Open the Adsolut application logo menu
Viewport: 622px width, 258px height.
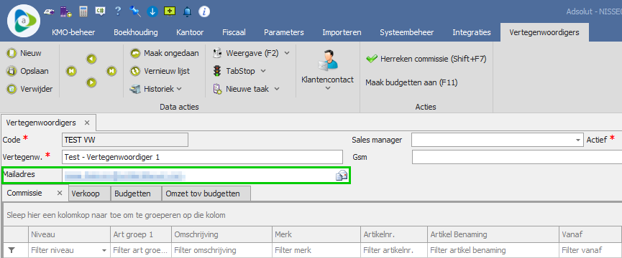click(x=24, y=21)
